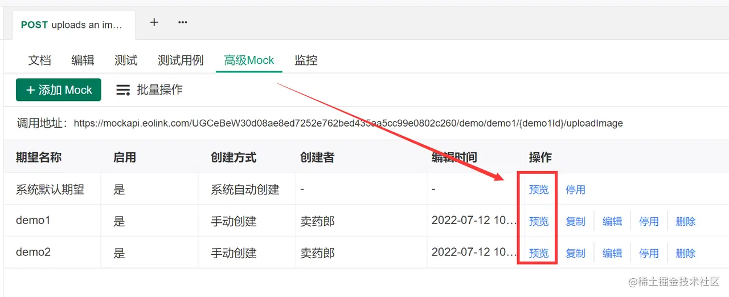The height and width of the screenshot is (297, 729).
Task: Click the 批量操作 button label
Action: click(160, 90)
